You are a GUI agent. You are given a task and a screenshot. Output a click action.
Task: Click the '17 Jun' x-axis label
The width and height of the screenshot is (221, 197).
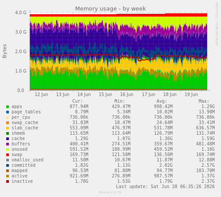[149, 94]
